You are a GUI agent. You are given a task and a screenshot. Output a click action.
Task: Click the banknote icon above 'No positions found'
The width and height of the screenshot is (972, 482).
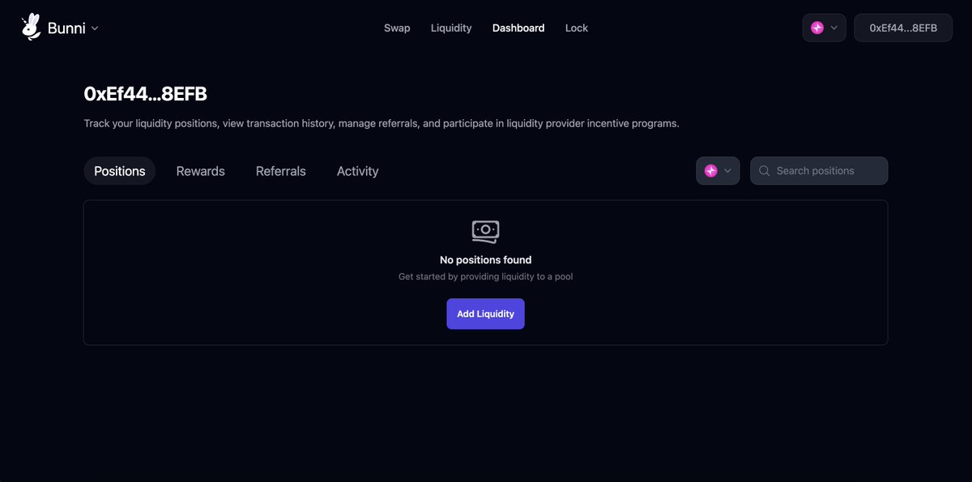(x=485, y=232)
